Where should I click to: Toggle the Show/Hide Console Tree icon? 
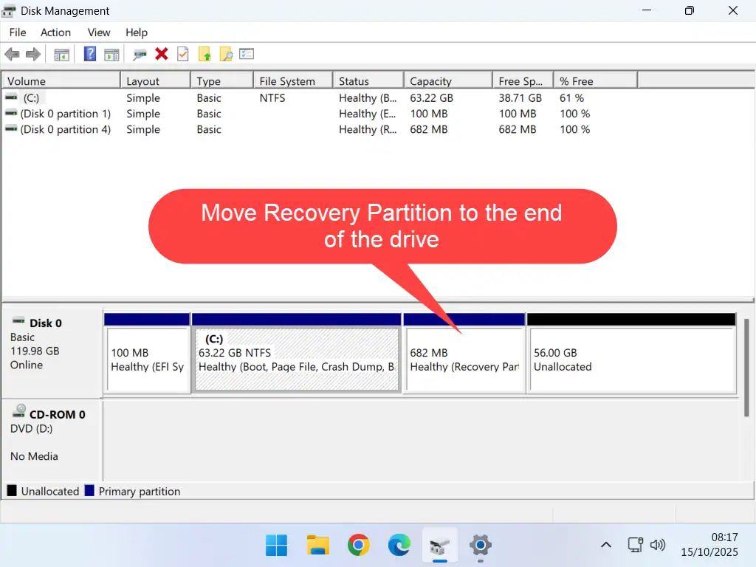pyautogui.click(x=62, y=54)
